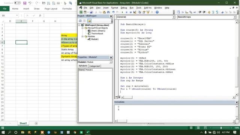Open Object Browser icon in VBA toolbar
This screenshot has width=240, height=135.
(x=148, y=12)
